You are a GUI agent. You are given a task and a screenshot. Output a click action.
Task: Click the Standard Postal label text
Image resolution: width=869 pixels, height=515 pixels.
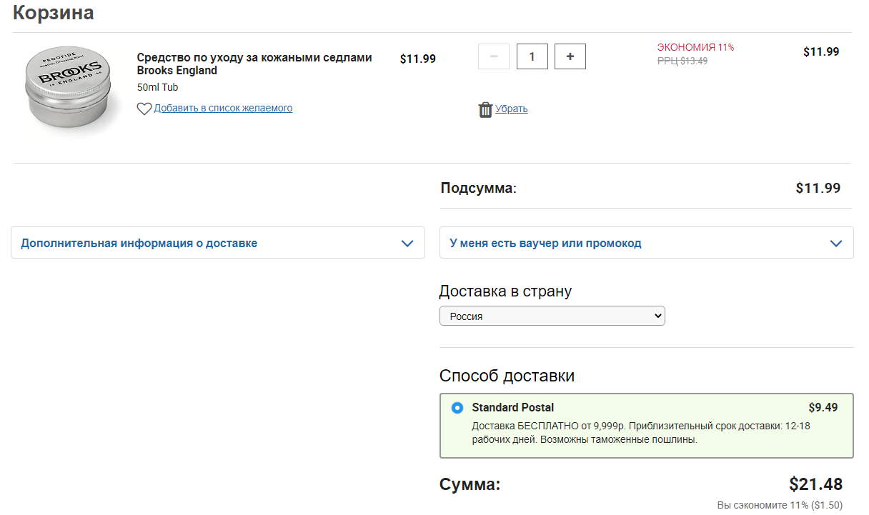[x=512, y=408]
